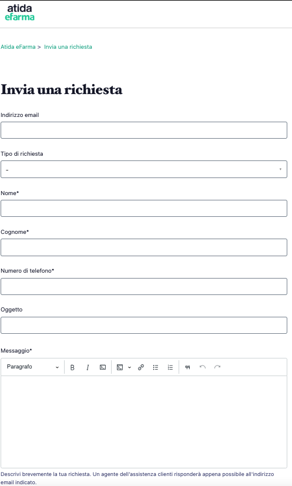Go to Atida eFarma breadcrumb link

(x=18, y=47)
